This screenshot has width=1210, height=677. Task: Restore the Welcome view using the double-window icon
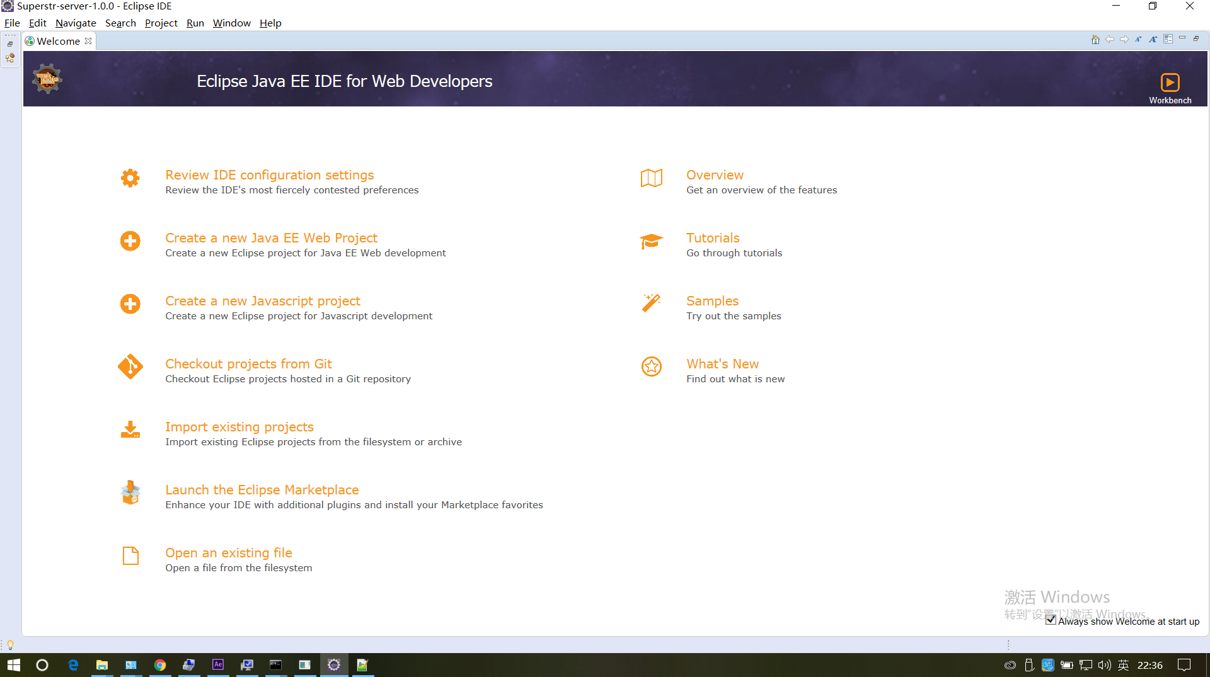1196,38
